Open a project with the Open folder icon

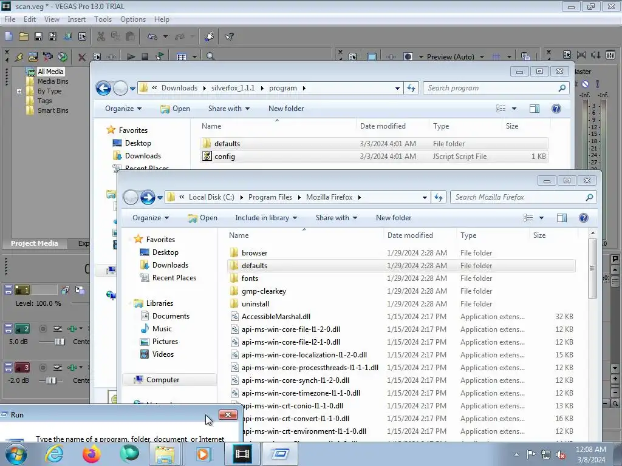click(x=24, y=36)
